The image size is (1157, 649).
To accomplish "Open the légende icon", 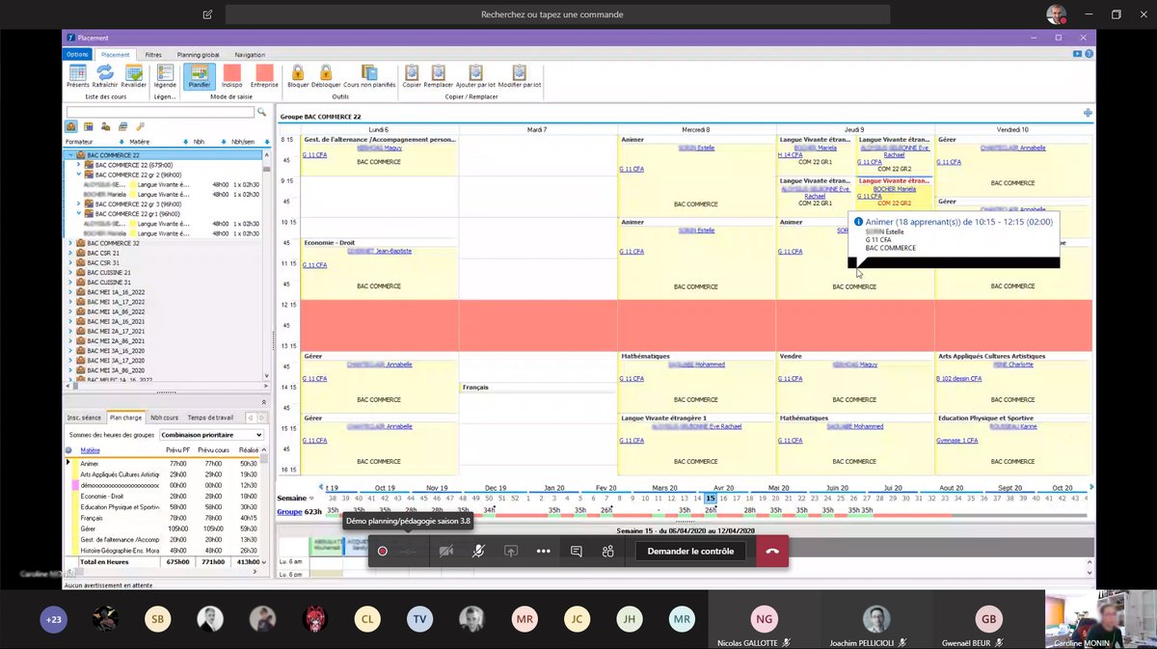I will tap(166, 72).
